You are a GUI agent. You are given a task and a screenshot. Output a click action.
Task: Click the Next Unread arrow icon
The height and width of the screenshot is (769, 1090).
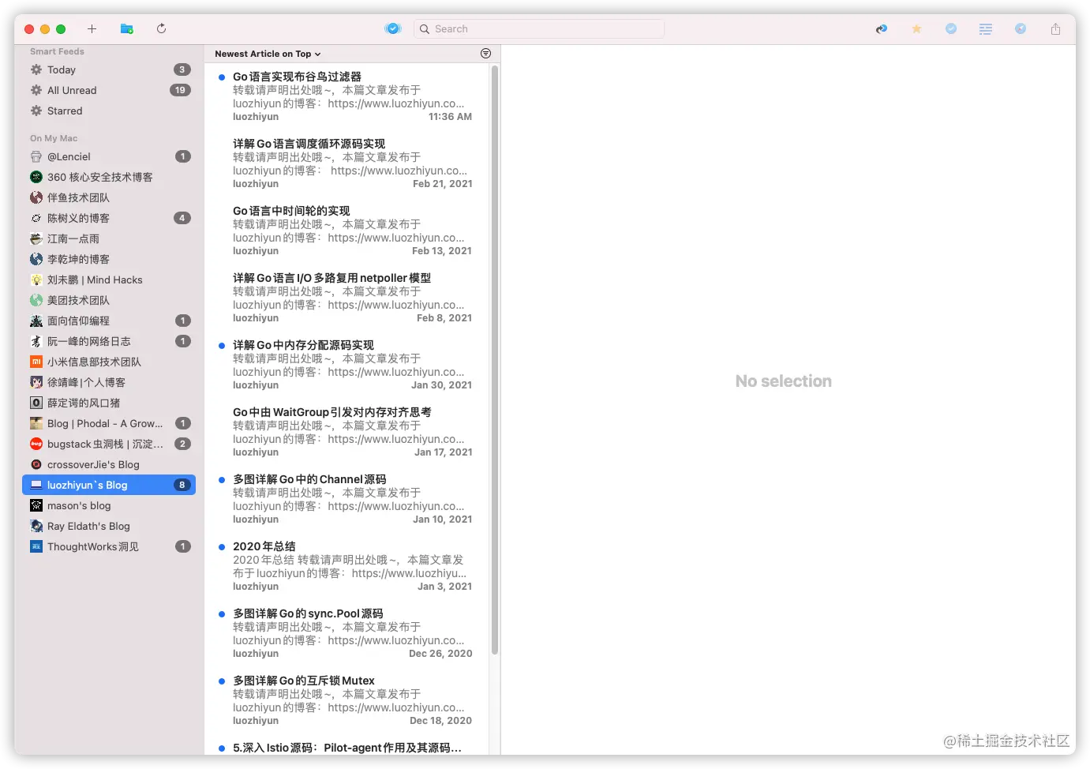(882, 29)
